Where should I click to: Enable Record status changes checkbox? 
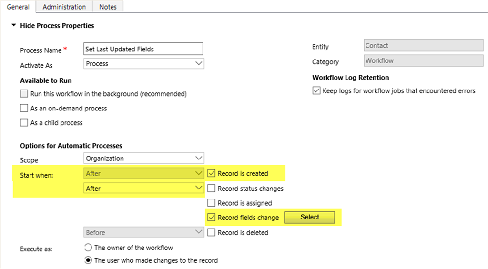(212, 189)
